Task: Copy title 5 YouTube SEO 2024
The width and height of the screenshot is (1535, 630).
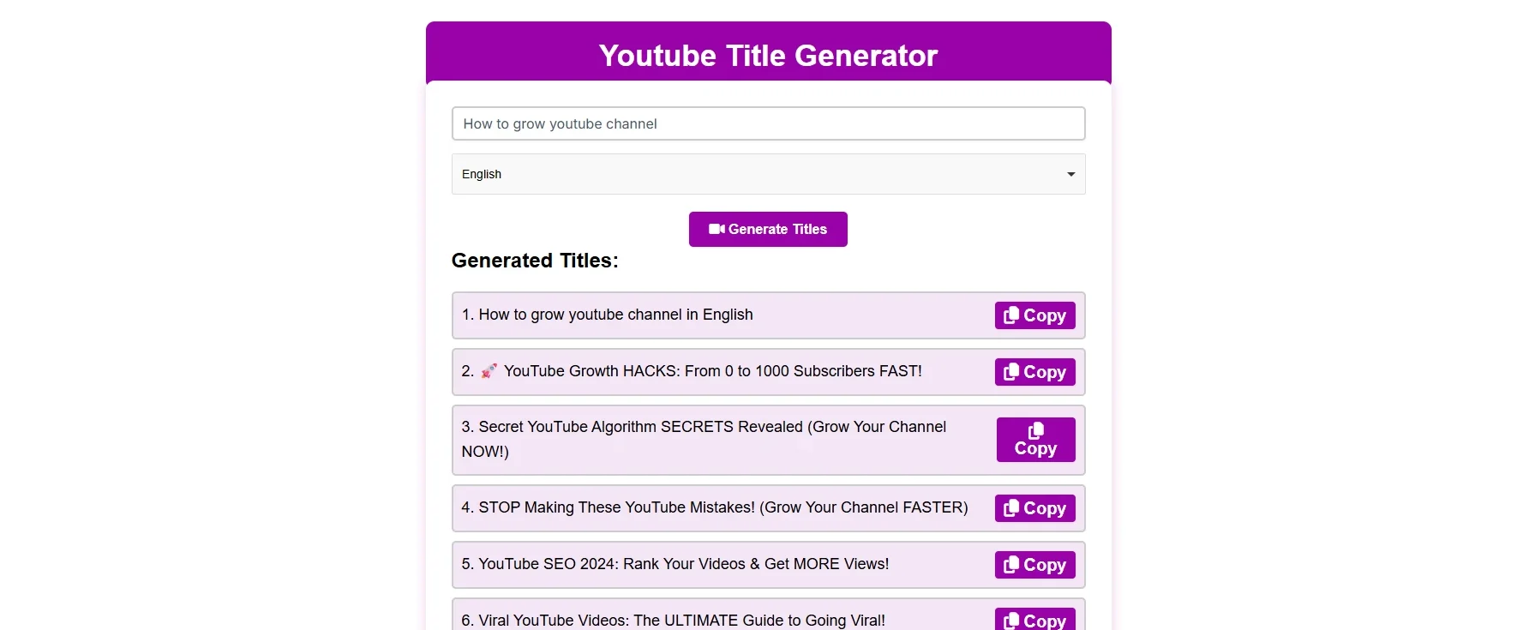Action: click(x=1034, y=565)
